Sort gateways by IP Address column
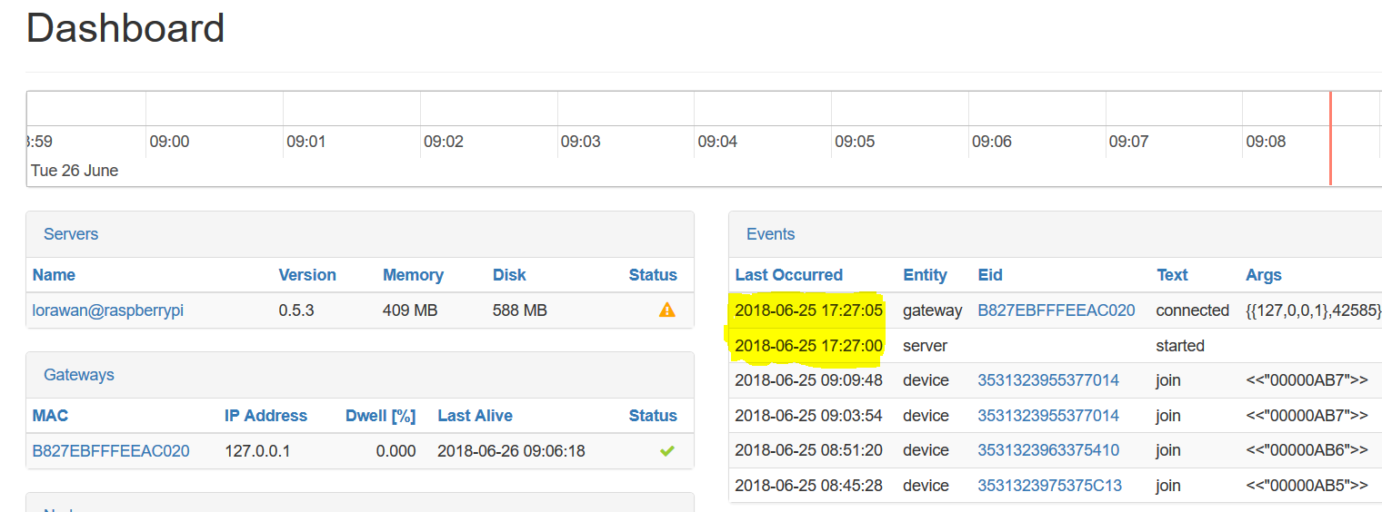The image size is (1382, 512). (265, 416)
